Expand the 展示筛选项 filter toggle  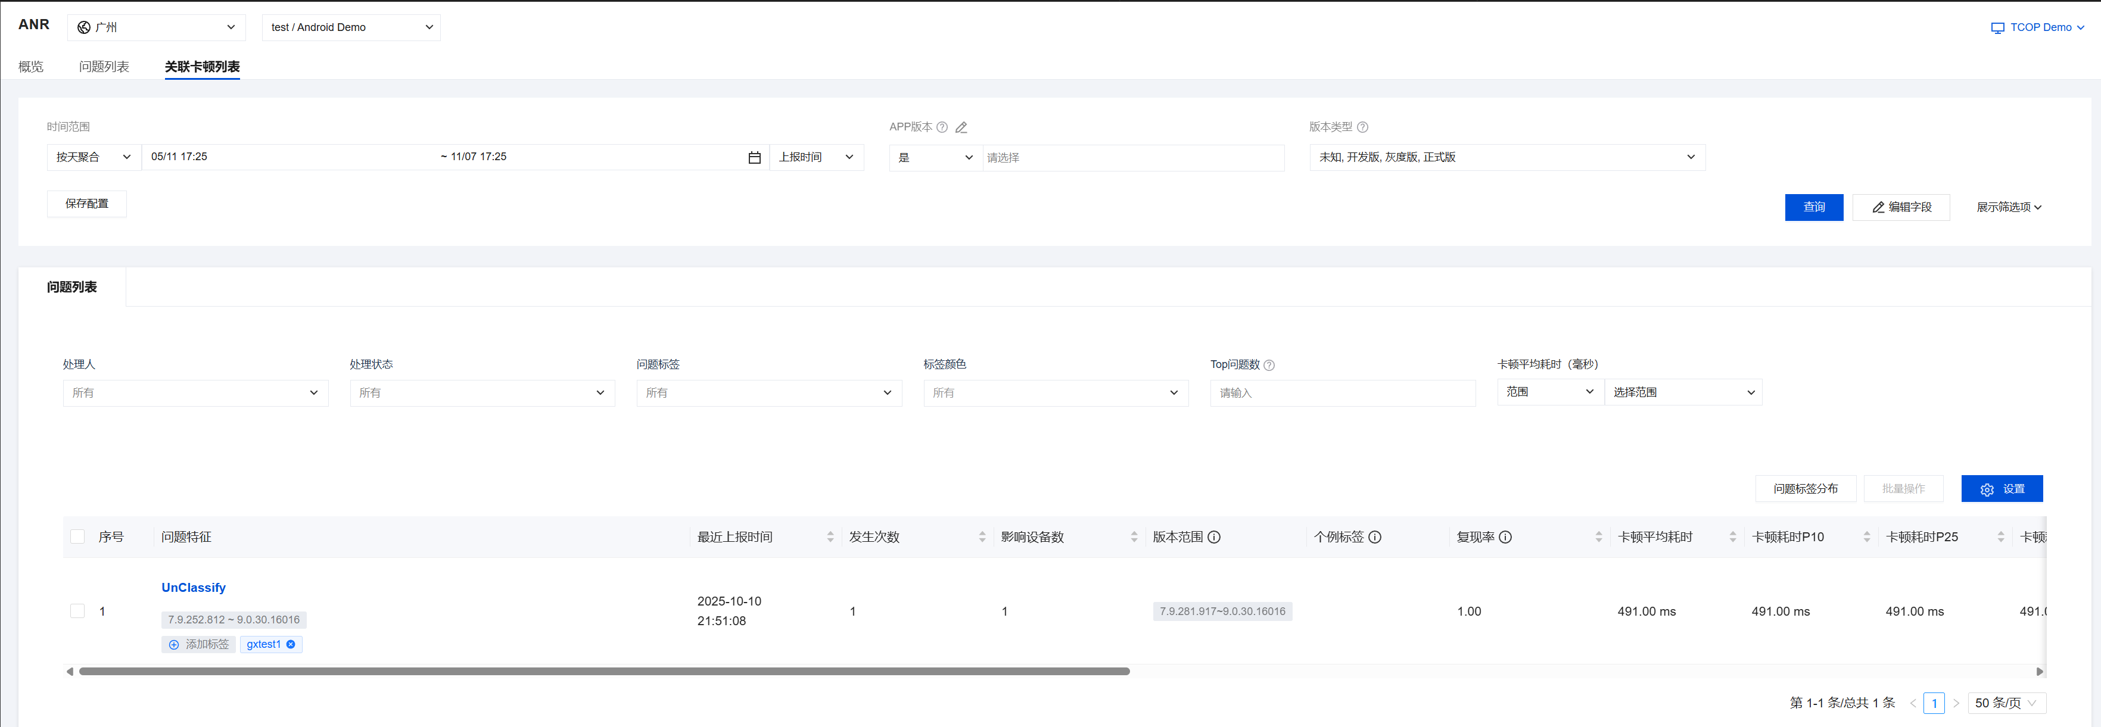2008,207
